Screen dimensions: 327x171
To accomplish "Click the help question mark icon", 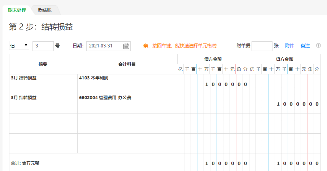I will 318,46.
